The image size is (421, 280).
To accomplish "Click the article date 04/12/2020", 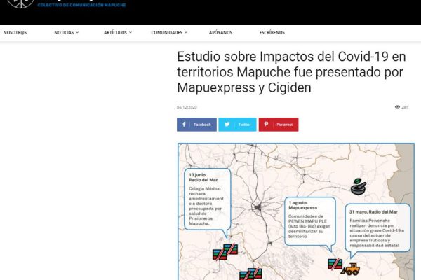I will (187, 107).
